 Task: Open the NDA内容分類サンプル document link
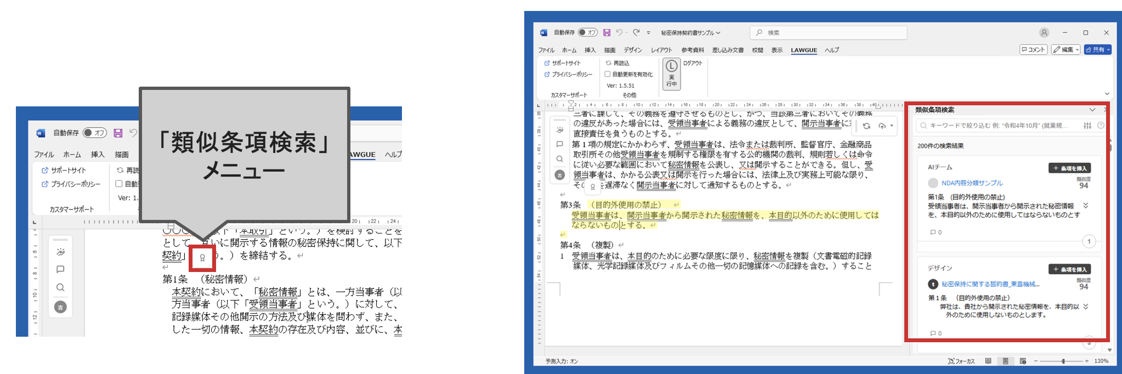pyautogui.click(x=972, y=183)
